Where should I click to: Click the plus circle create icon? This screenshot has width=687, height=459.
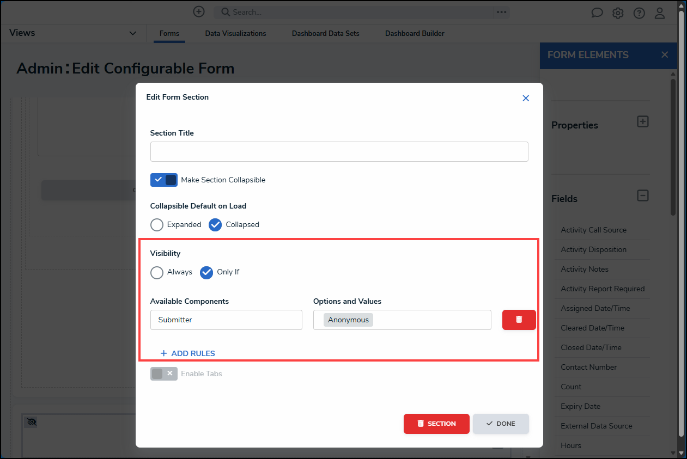[199, 11]
